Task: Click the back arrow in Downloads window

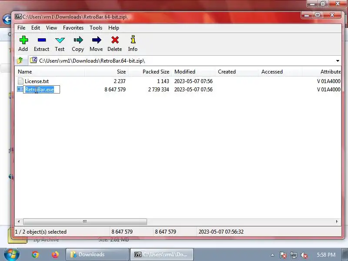Action: (7, 19)
